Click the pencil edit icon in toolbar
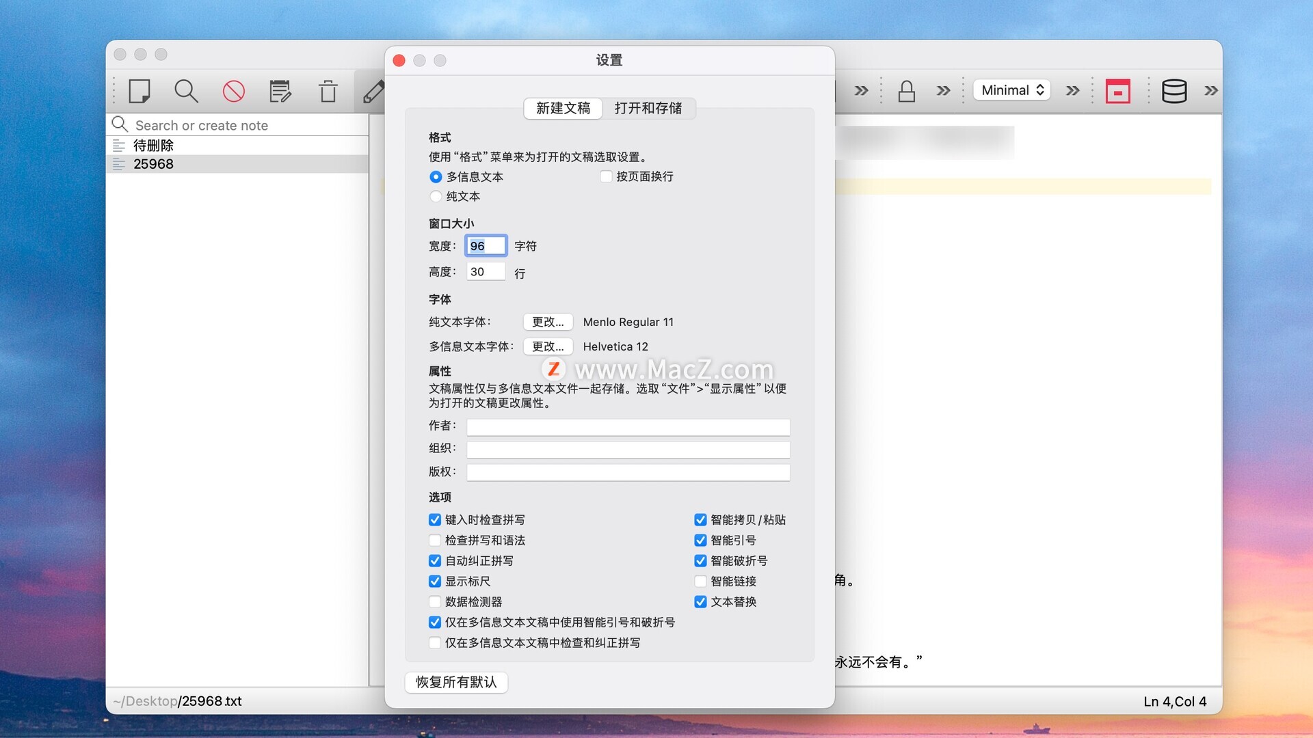 tap(373, 91)
